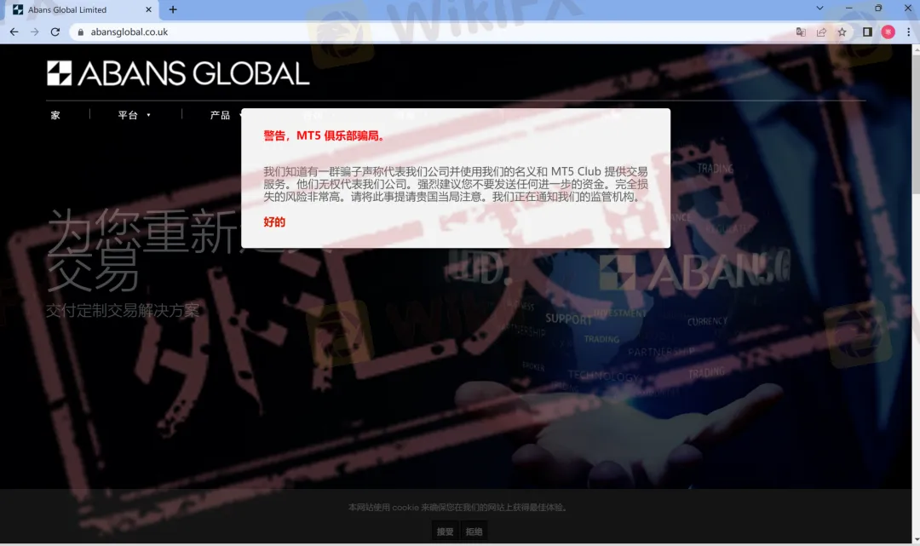Reject cookies with the 拒绝 button
The width and height of the screenshot is (920, 546).
474,532
